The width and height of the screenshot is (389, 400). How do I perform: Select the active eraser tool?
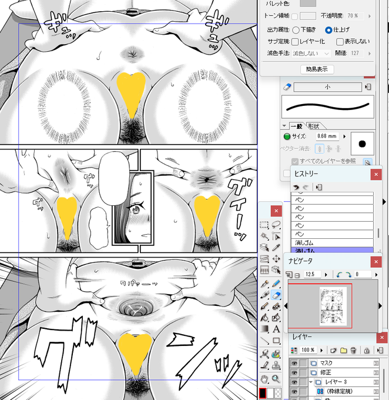[x=276, y=295]
